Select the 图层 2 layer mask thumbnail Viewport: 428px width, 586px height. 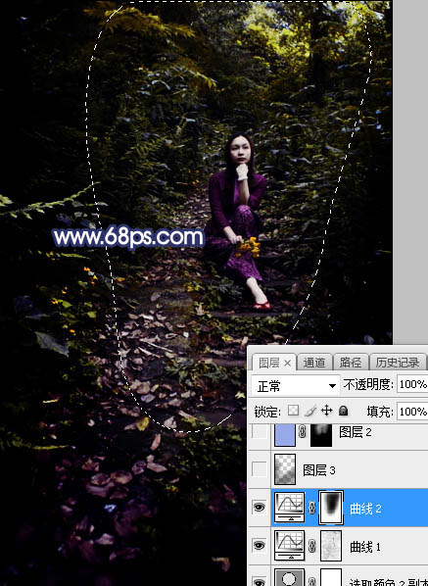[x=321, y=435]
